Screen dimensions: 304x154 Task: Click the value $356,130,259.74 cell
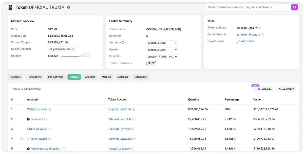(x=264, y=119)
